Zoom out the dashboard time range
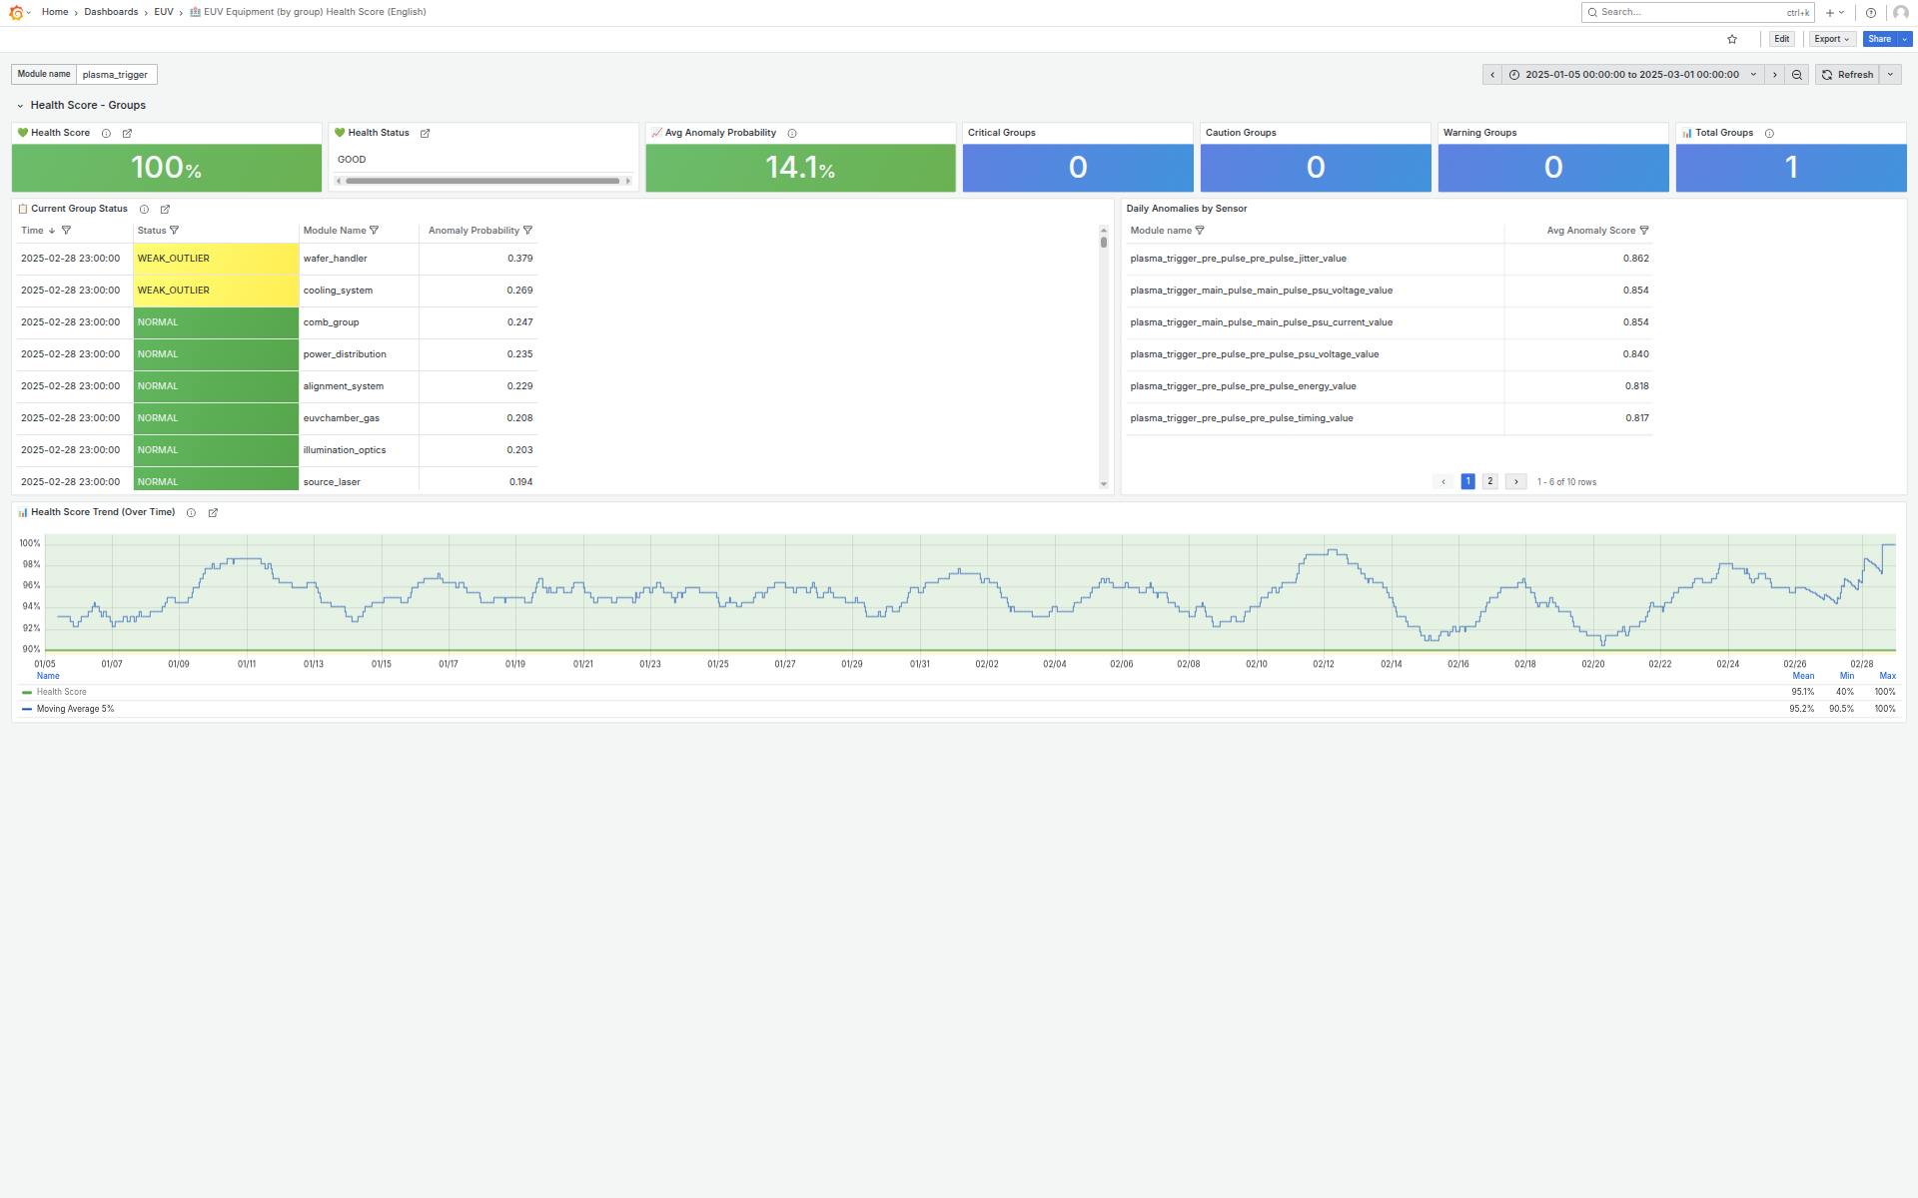1918x1198 pixels. pos(1796,74)
